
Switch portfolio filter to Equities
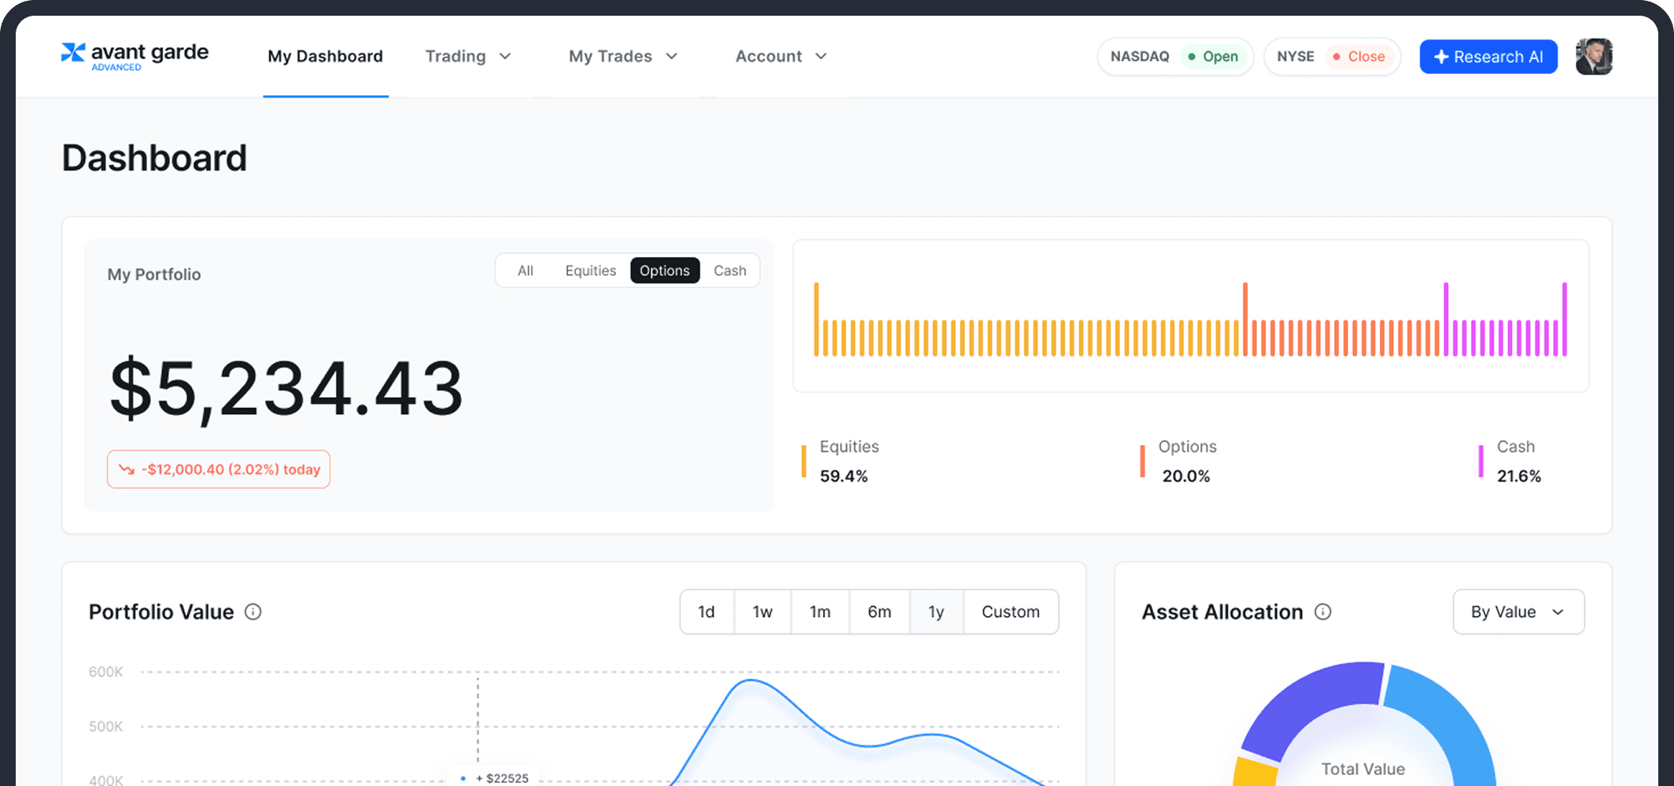point(590,270)
